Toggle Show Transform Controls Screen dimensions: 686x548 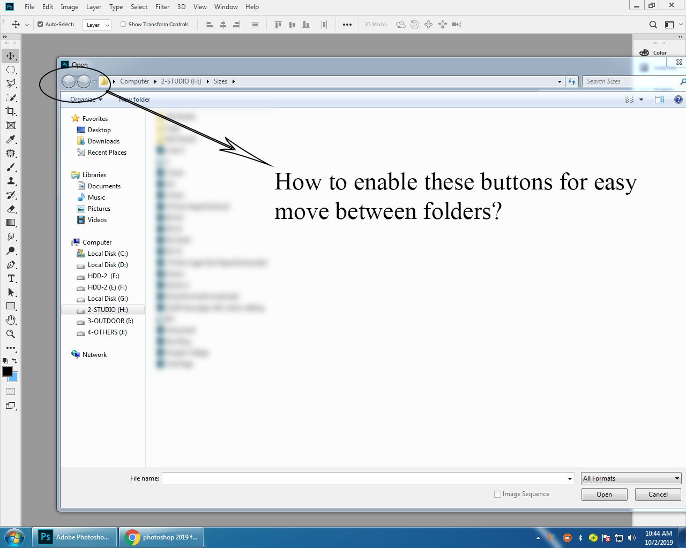(x=122, y=24)
